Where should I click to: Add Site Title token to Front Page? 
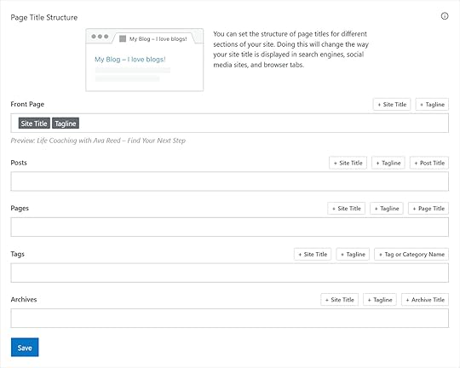392,105
